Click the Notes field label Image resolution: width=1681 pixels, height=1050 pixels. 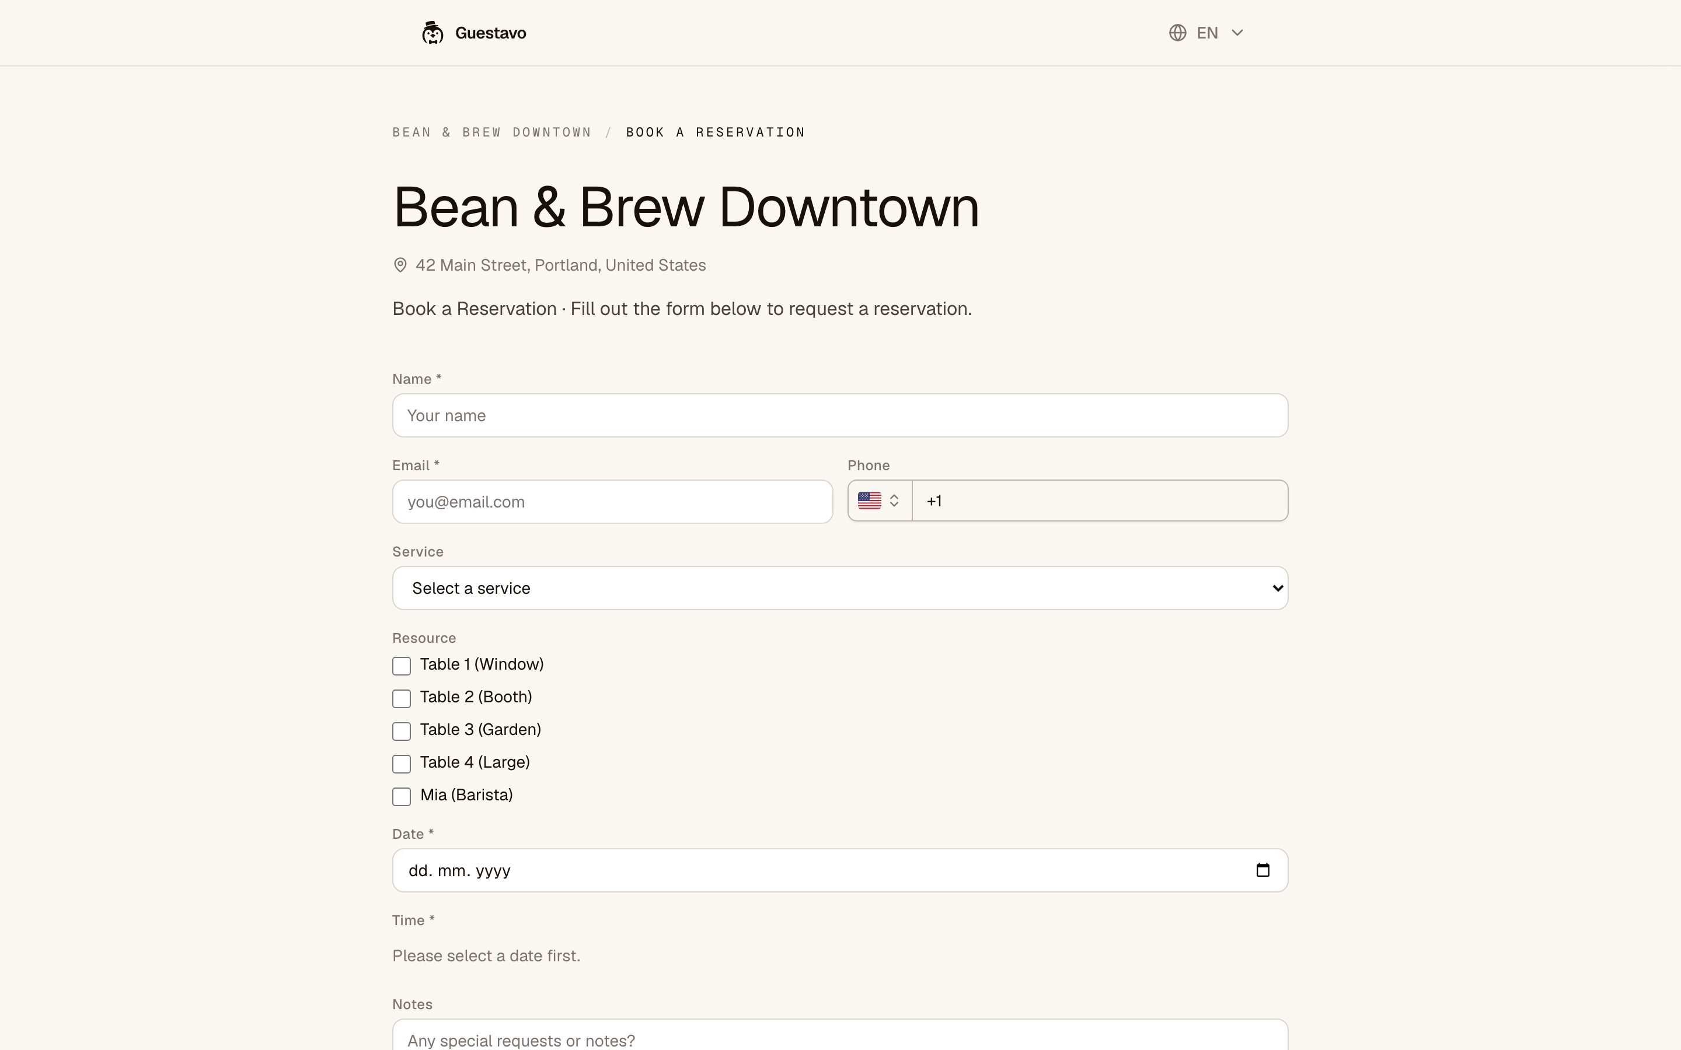pos(413,1004)
